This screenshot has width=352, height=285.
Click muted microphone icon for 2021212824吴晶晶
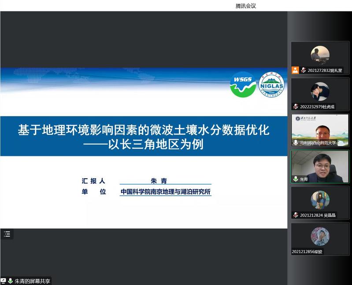pos(296,215)
